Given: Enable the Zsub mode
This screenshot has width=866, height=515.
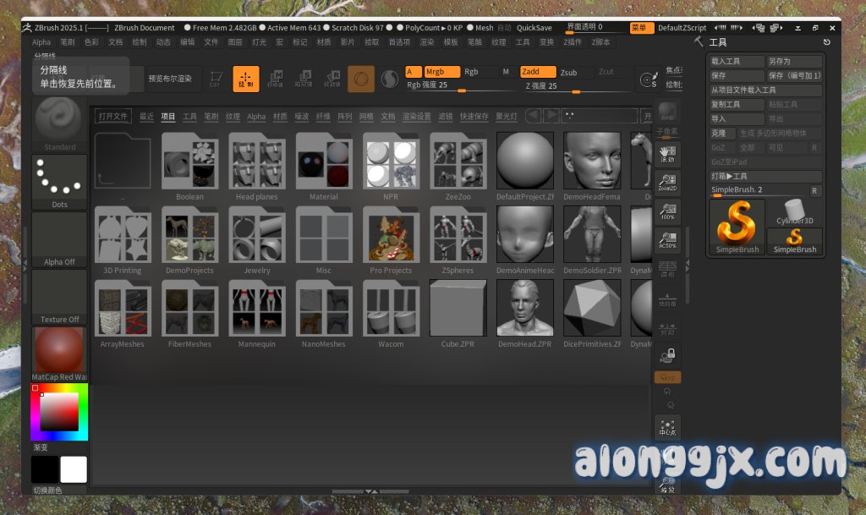Looking at the screenshot, I should tap(575, 72).
